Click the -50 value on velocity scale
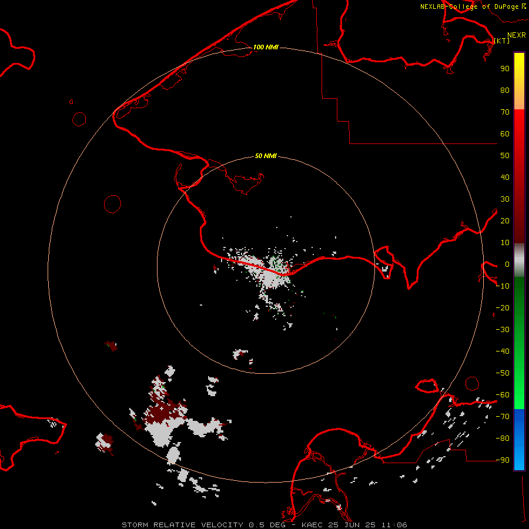 pyautogui.click(x=503, y=373)
